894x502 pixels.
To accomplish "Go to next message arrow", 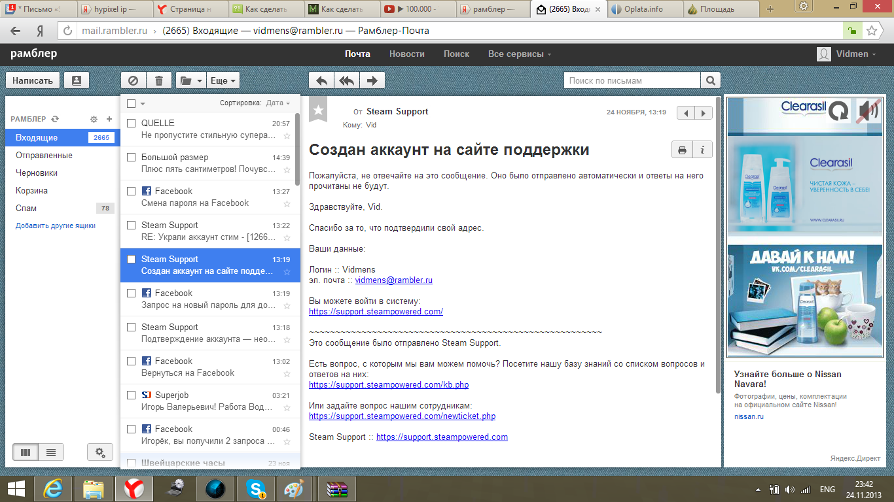I will point(704,113).
